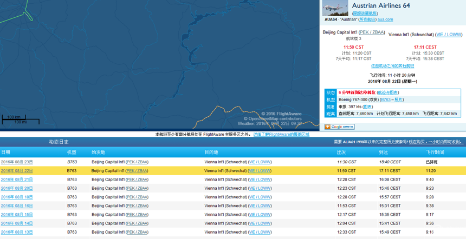
Task: Click the map distance scale bar
Action: (x=21, y=119)
